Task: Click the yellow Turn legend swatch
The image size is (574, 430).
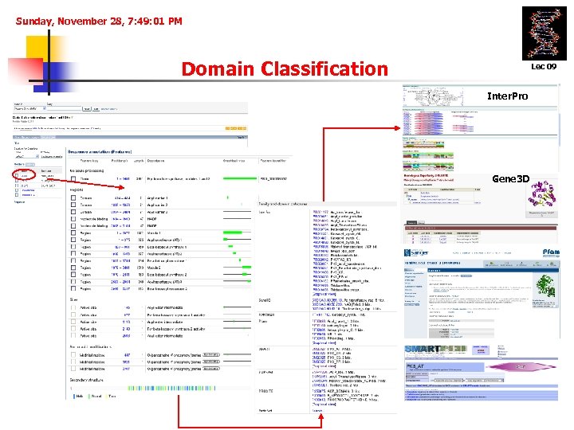Action: (x=107, y=397)
